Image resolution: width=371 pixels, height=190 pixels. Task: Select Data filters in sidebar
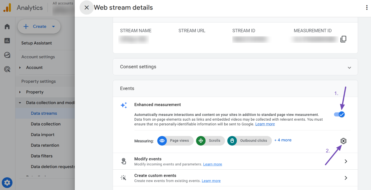click(x=42, y=156)
